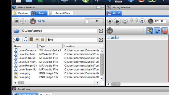Click the file list vertical scrollbar thumb
This screenshot has height=95, width=169.
[102, 64]
